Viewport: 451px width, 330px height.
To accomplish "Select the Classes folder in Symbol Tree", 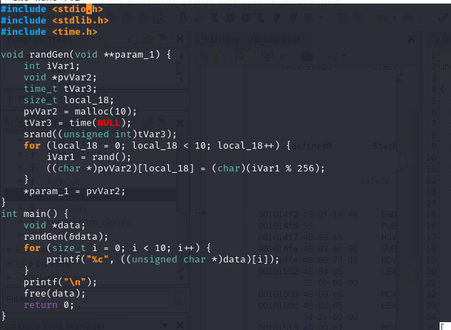I will pyautogui.click(x=53, y=263).
